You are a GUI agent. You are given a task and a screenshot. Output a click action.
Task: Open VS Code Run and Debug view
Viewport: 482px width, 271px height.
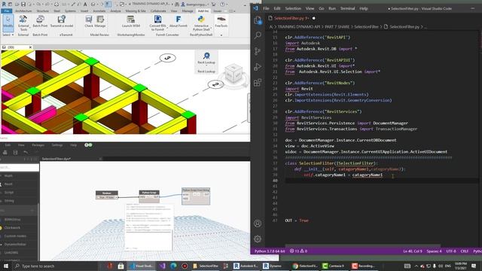point(258,67)
